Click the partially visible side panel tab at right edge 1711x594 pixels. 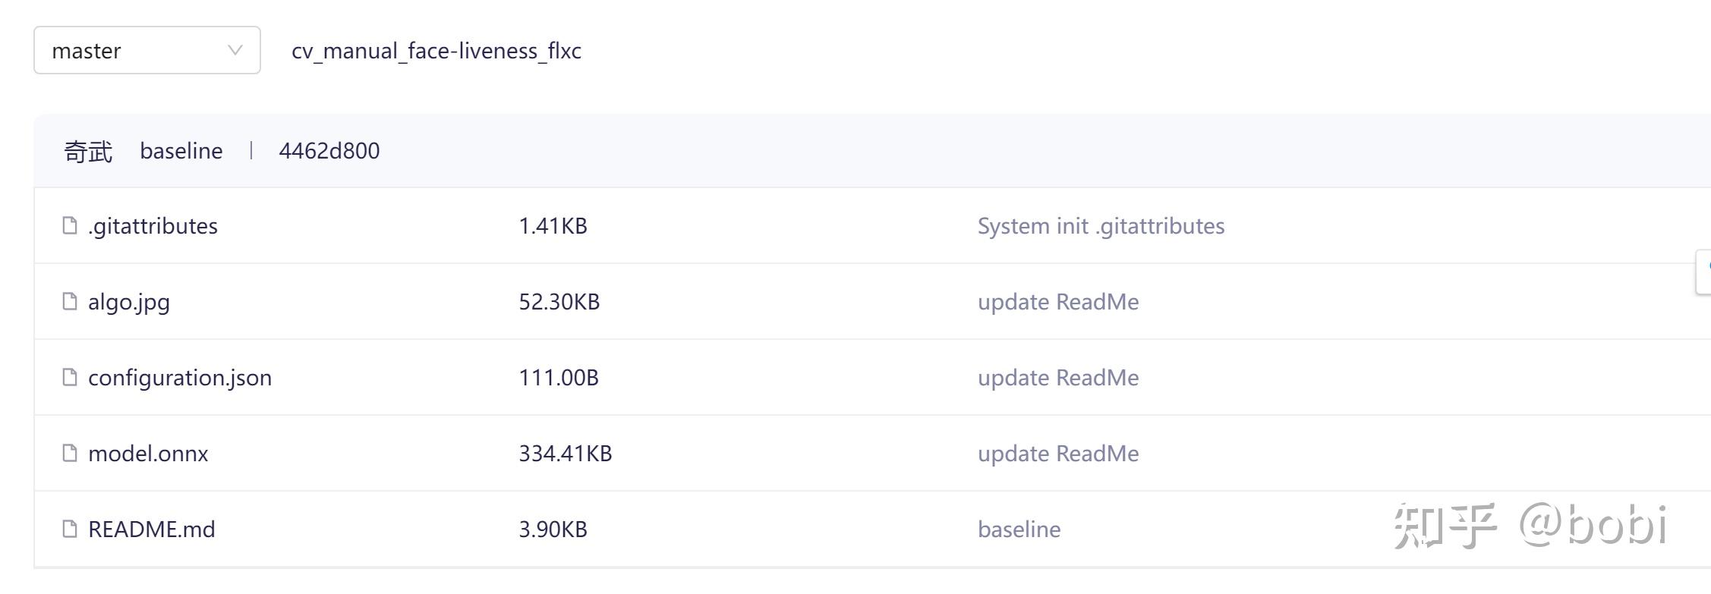pyautogui.click(x=1704, y=271)
